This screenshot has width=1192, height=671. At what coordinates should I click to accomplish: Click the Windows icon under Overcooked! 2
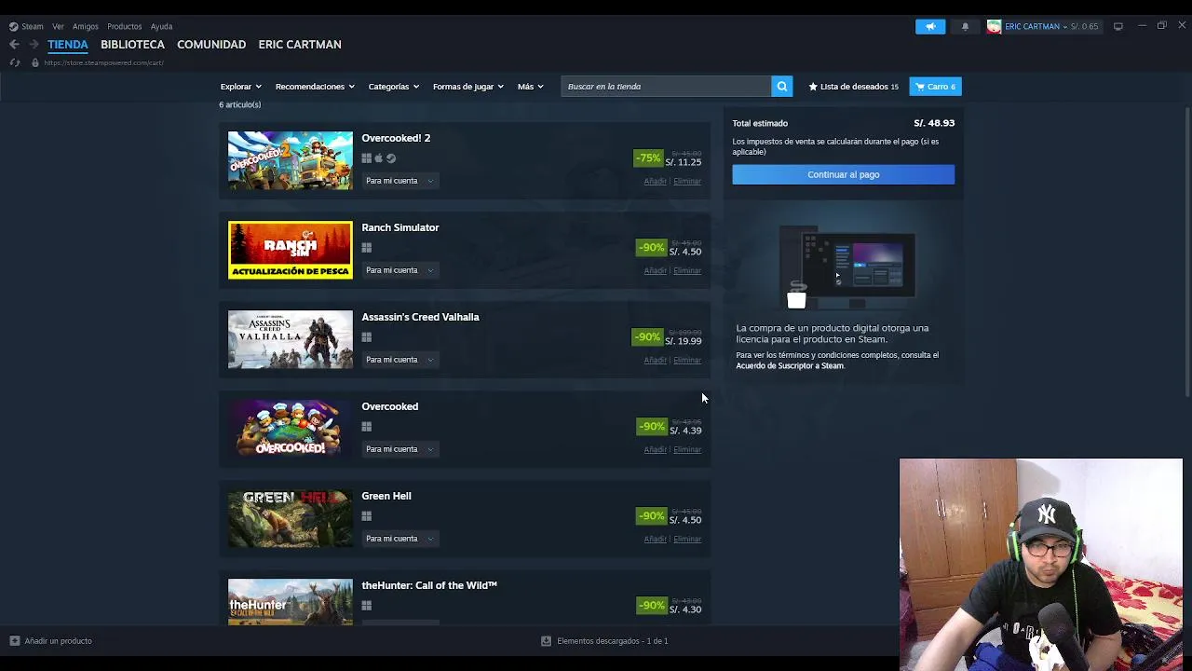pos(367,158)
